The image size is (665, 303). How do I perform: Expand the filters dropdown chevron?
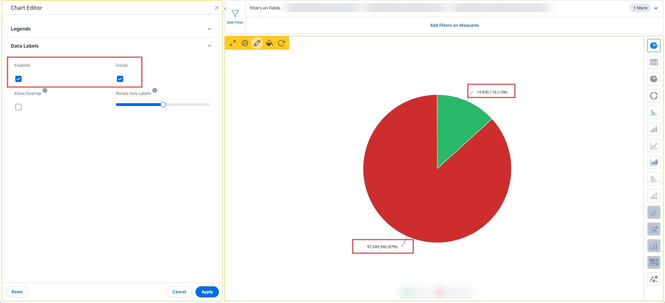(x=656, y=8)
